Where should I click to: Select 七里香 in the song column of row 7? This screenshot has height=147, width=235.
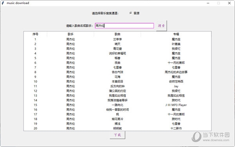pos(117,67)
